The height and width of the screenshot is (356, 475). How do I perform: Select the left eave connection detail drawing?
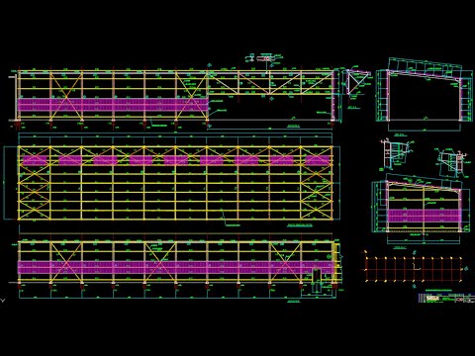[397, 155]
